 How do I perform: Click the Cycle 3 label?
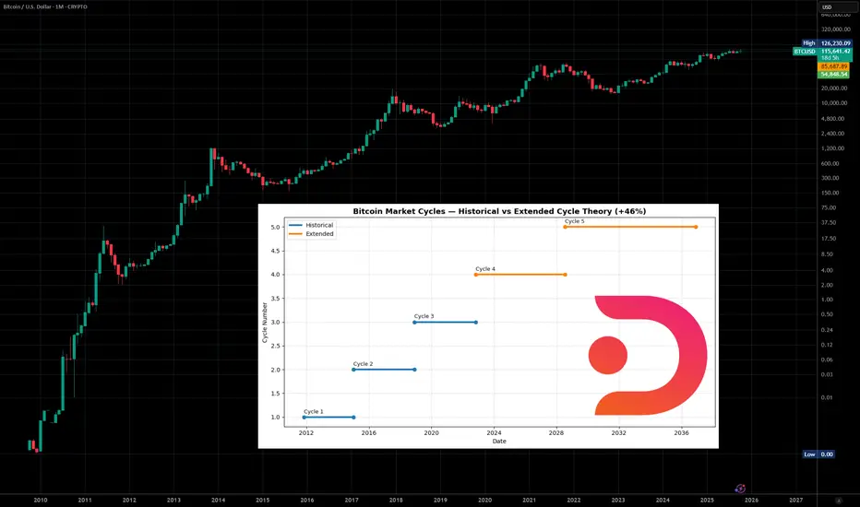(x=424, y=316)
